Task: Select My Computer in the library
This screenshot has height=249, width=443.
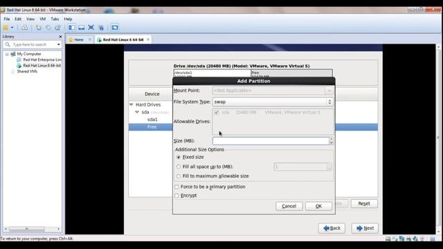Action: tap(29, 54)
